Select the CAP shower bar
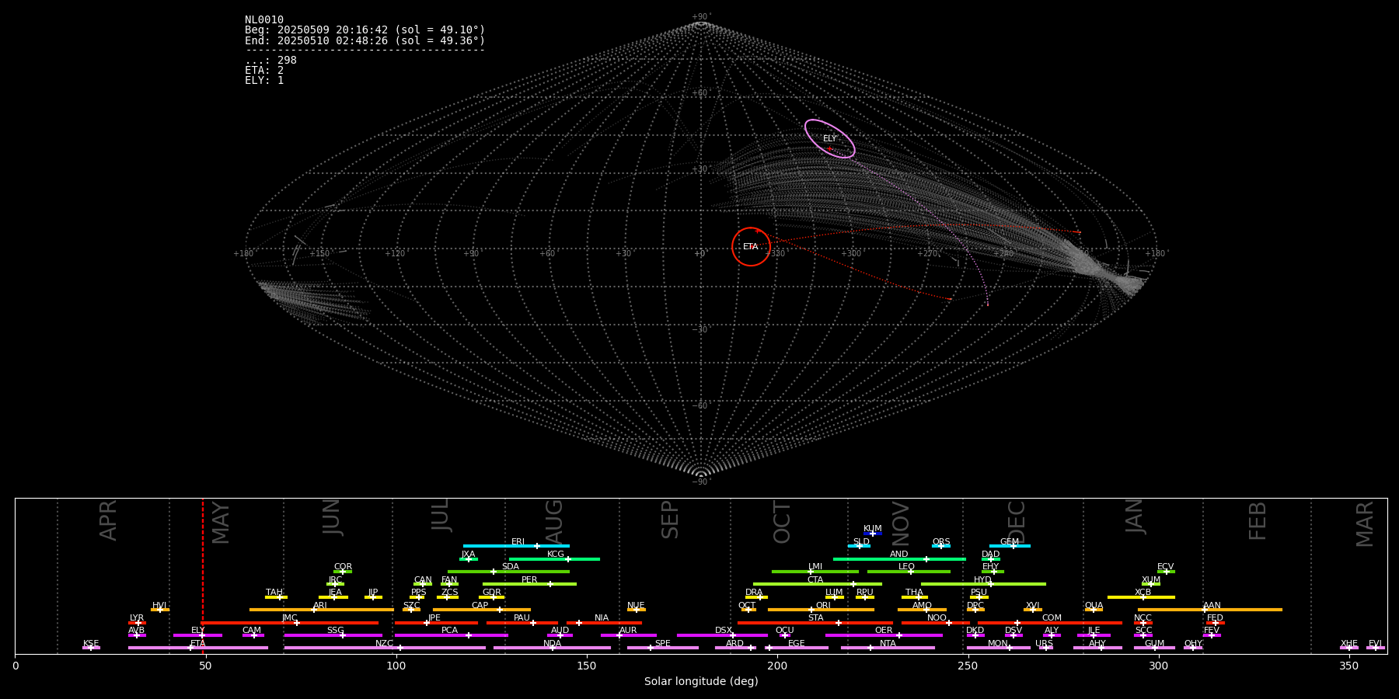 pyautogui.click(x=482, y=610)
